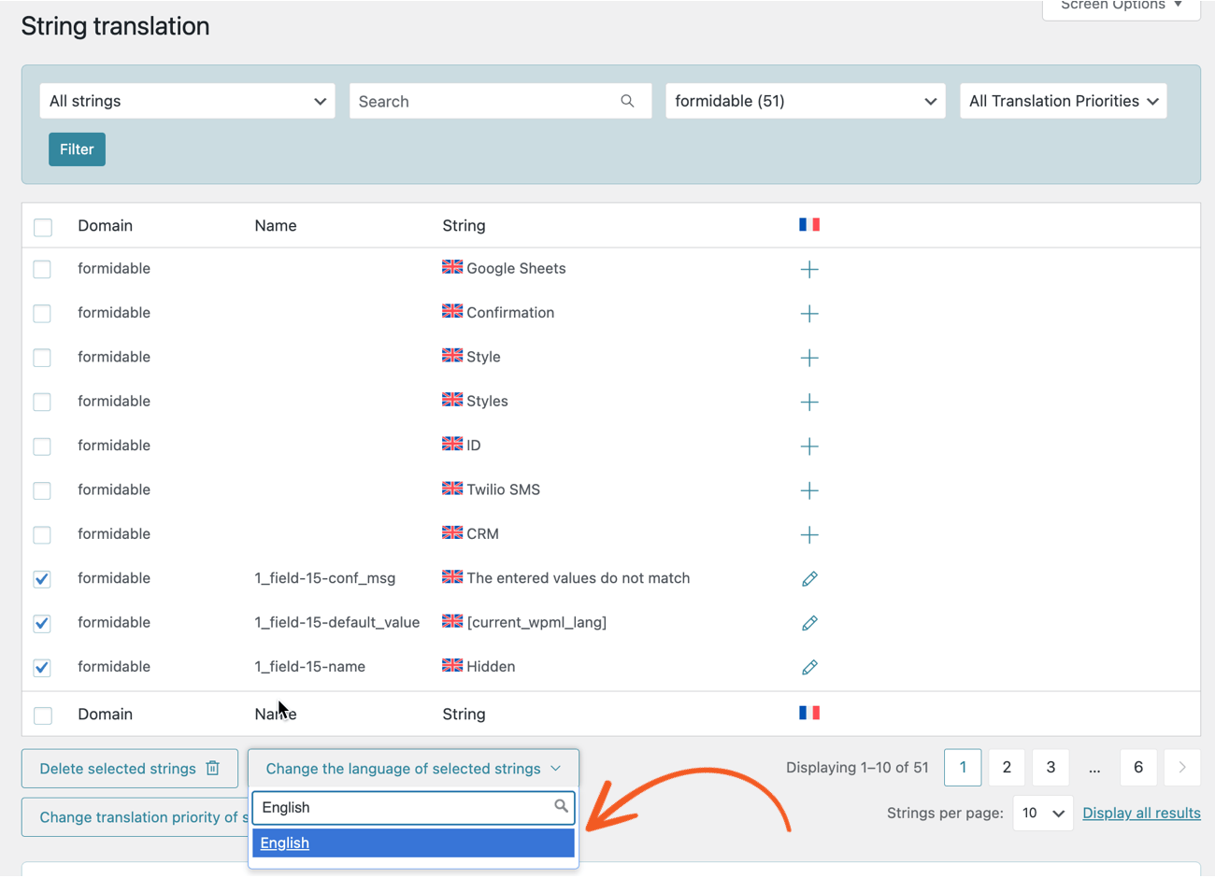This screenshot has height=878, width=1215.
Task: Check the Confirmation row checkbox
Action: click(x=42, y=313)
